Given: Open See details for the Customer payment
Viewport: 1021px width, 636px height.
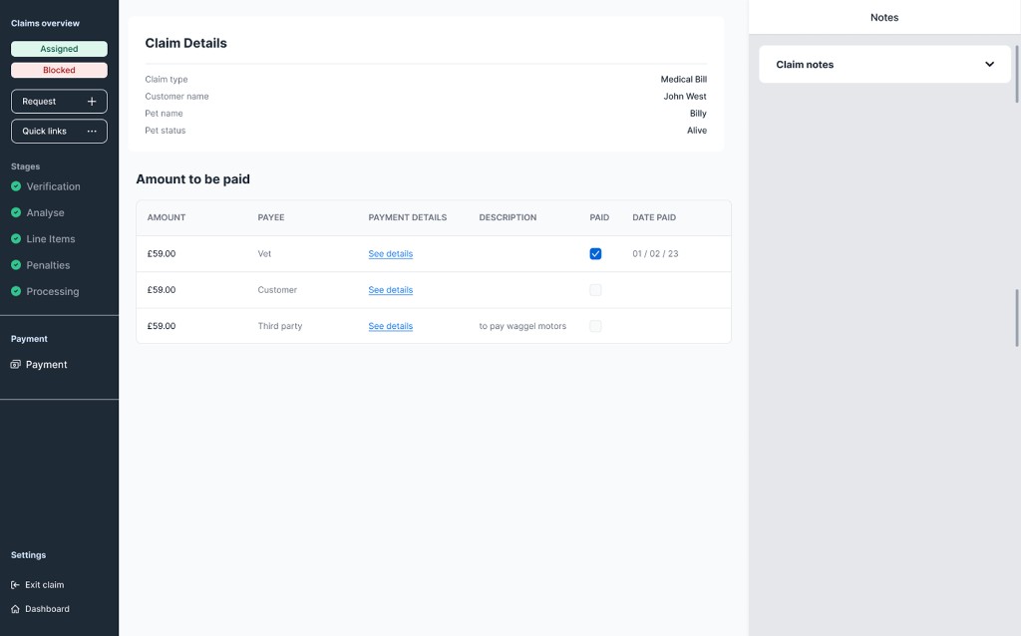Looking at the screenshot, I should (391, 290).
